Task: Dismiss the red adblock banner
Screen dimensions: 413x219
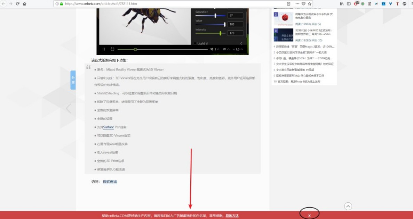Action: (x=309, y=216)
